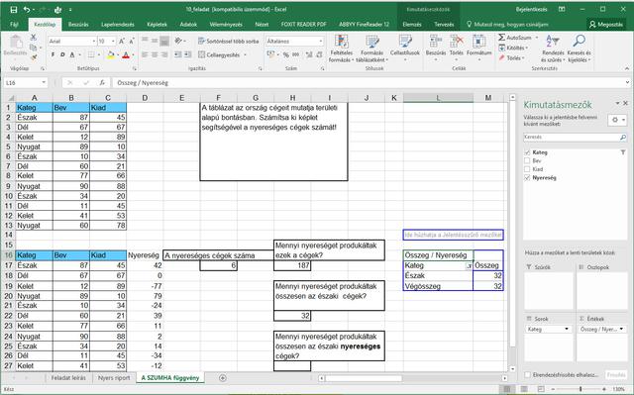The image size is (634, 395).
Task: Close the Kimutatásmezők pane
Action: point(625,103)
